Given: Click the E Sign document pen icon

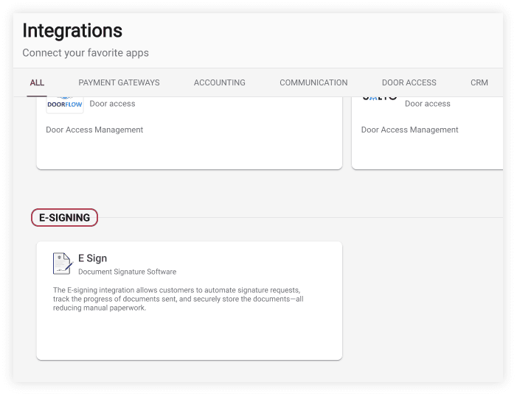Looking at the screenshot, I should (63, 264).
